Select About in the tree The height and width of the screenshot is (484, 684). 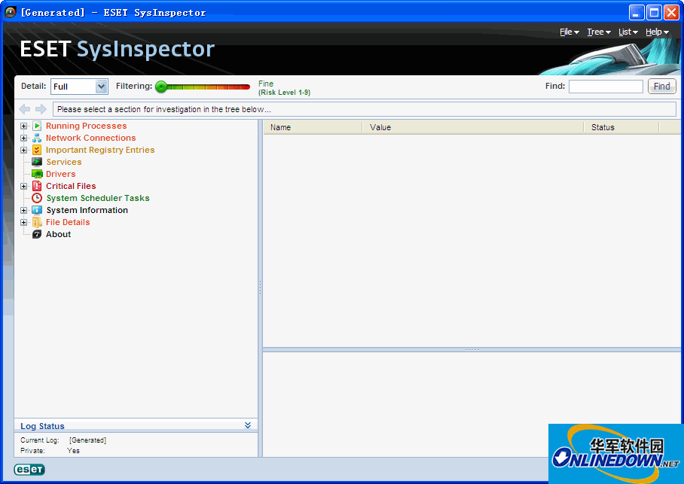58,235
